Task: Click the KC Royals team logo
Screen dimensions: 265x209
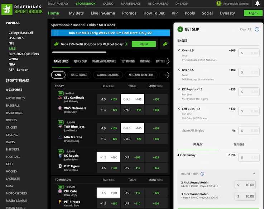Action: pos(60,155)
